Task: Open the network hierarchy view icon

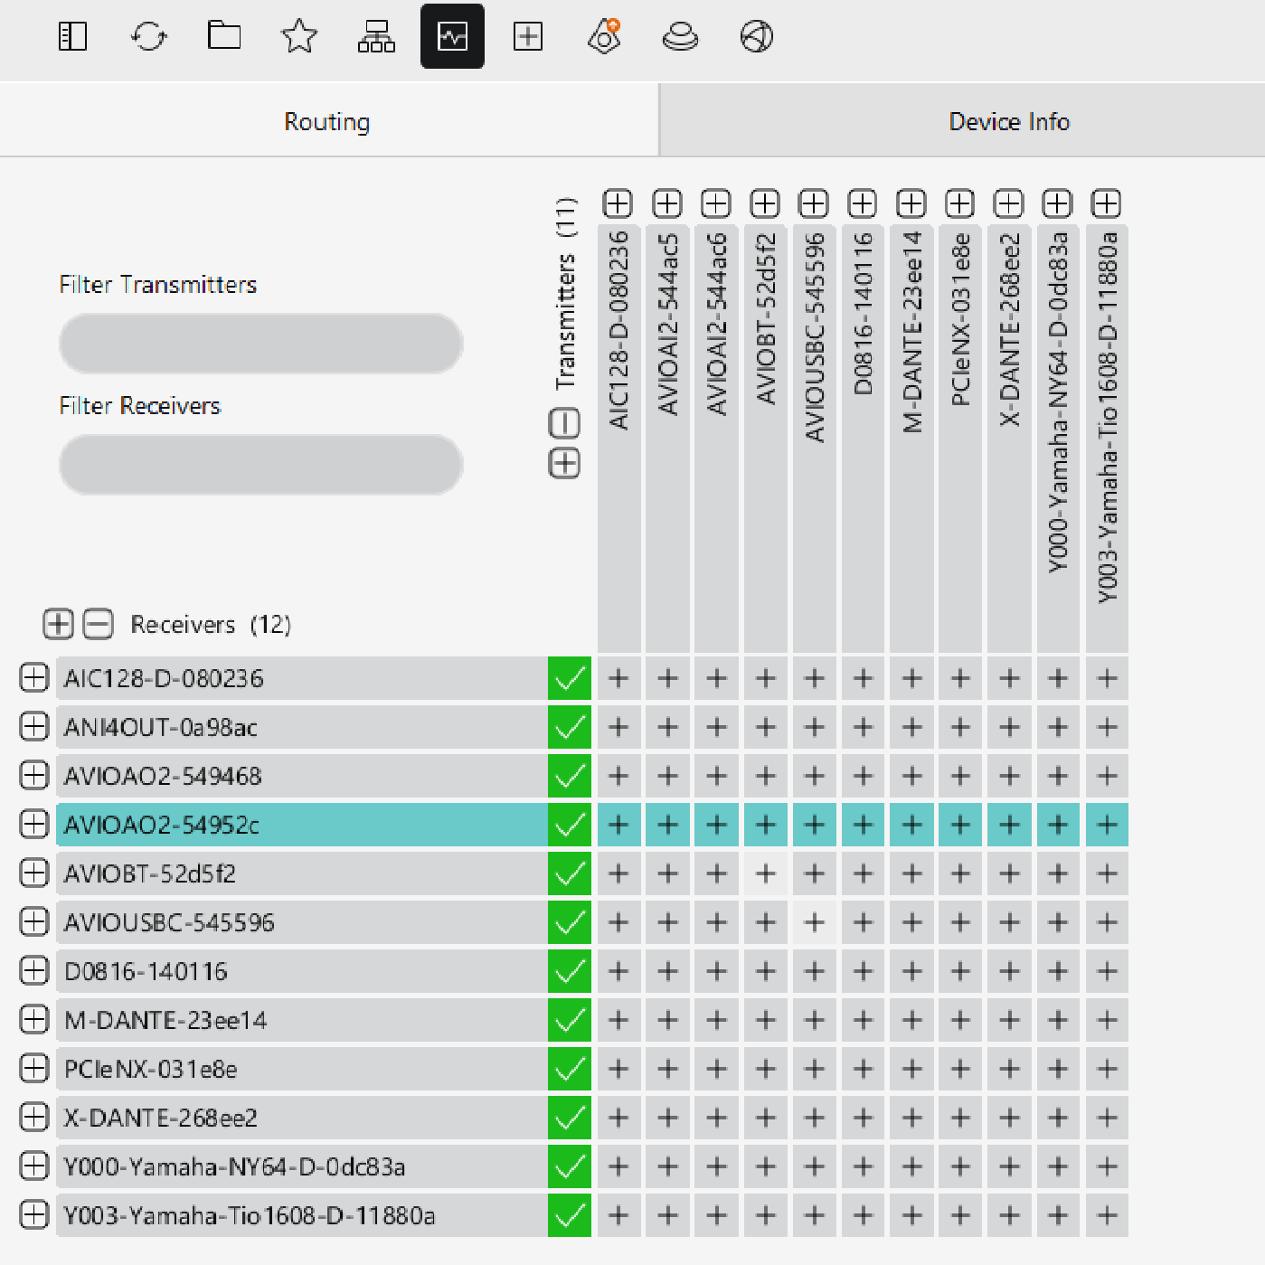Action: click(376, 37)
